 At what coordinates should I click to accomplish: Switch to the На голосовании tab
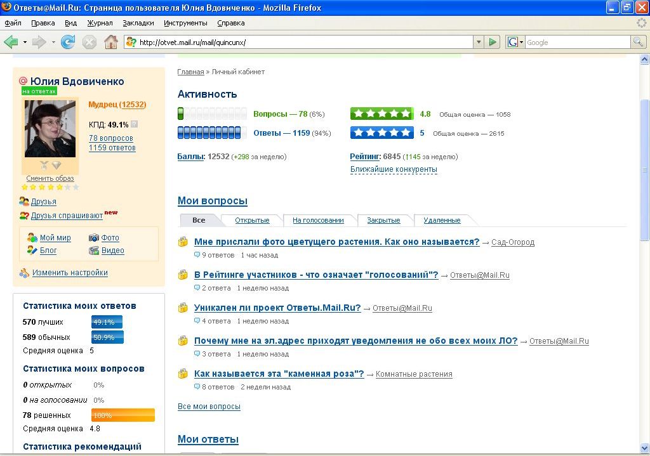319,220
